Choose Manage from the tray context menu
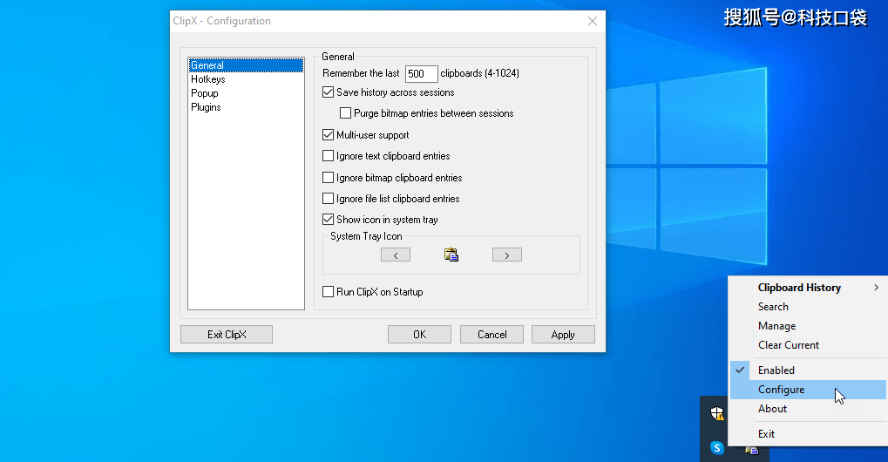The image size is (888, 462). coord(776,326)
